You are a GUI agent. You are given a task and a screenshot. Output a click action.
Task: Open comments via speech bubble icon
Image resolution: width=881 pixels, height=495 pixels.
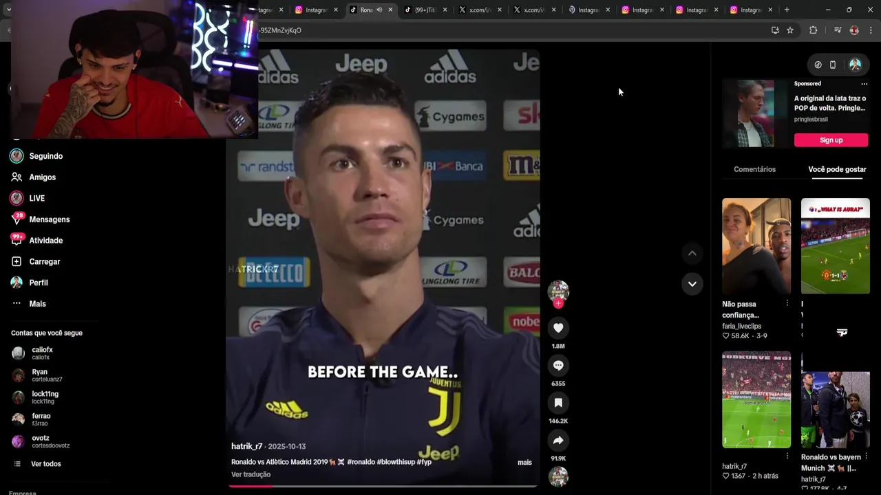(558, 365)
